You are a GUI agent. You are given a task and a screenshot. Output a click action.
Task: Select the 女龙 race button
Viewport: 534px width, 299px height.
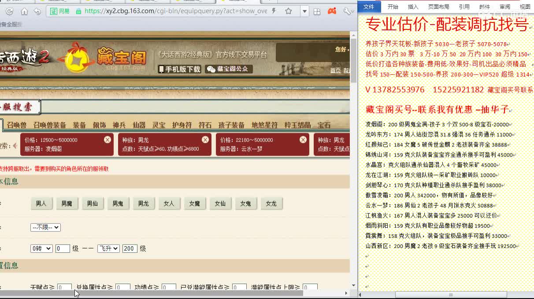pos(271,204)
